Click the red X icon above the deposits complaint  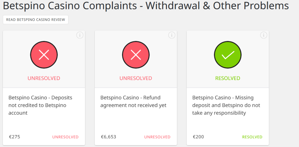pos(44,55)
